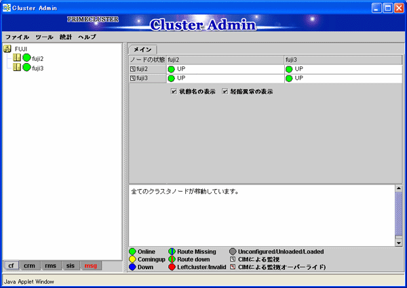
Task: Click the green Online legend icon
Action: point(133,251)
